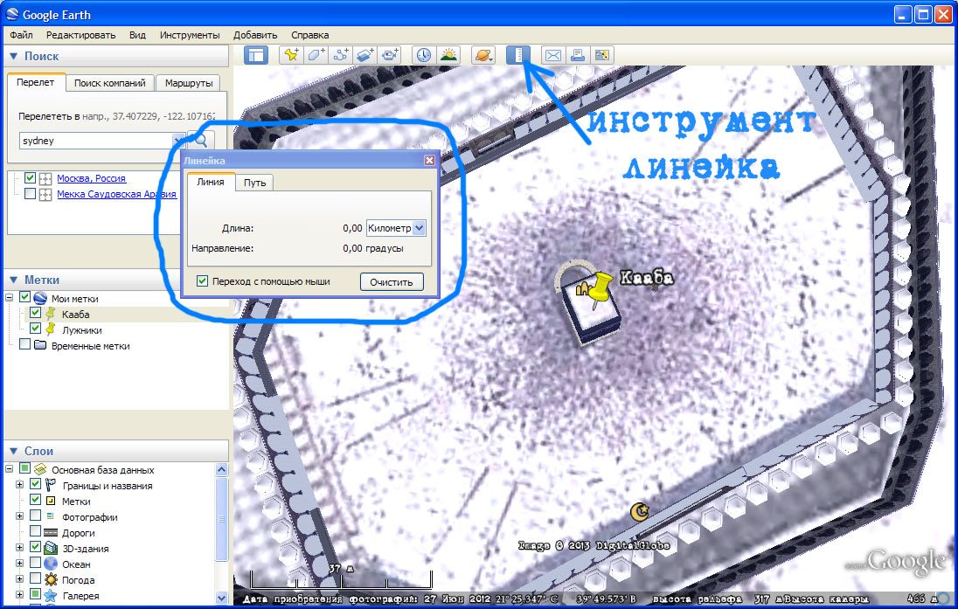The width and height of the screenshot is (958, 609).
Task: Uncheck the Кааба placemark checkbox
Action: click(x=36, y=314)
